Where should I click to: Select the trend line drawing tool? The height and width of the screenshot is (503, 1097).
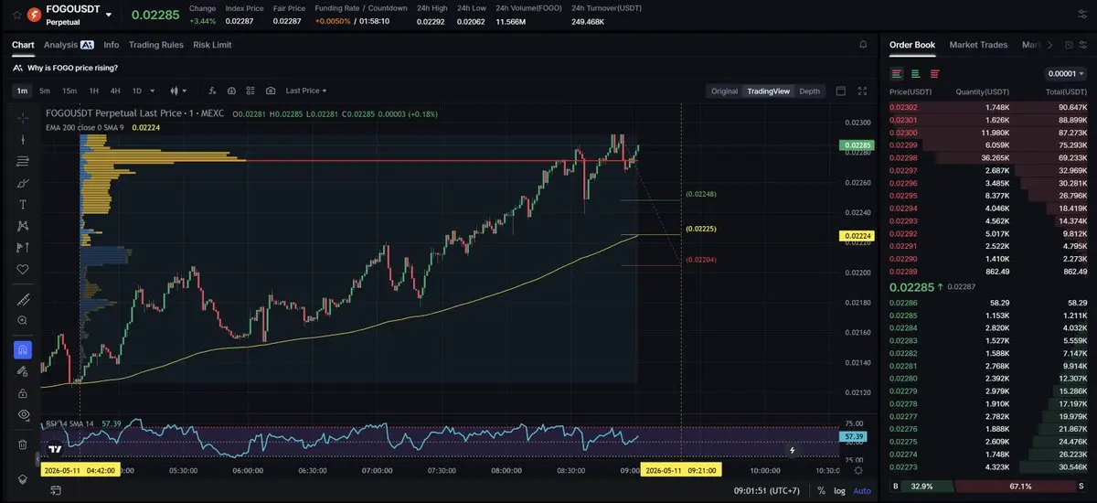[23, 139]
